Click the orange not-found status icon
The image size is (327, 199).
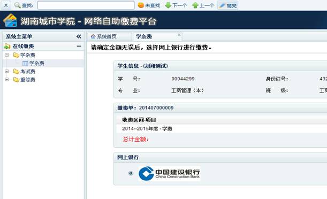(x=141, y=5)
